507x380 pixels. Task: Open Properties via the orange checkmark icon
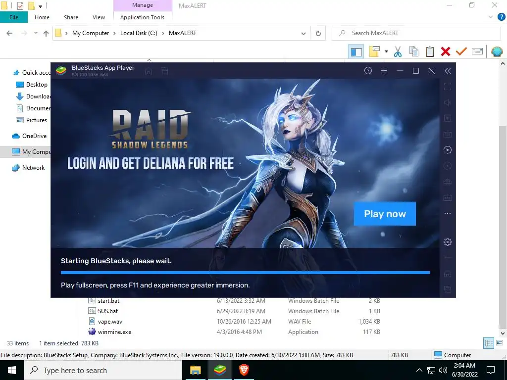coord(461,51)
